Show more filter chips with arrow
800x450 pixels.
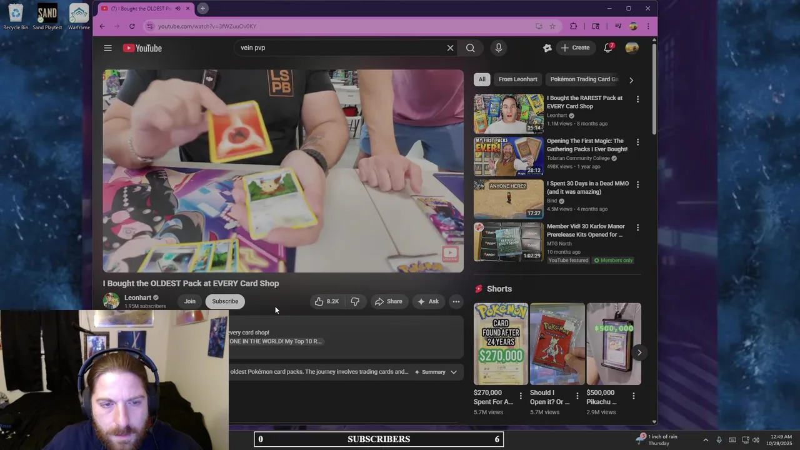[631, 80]
